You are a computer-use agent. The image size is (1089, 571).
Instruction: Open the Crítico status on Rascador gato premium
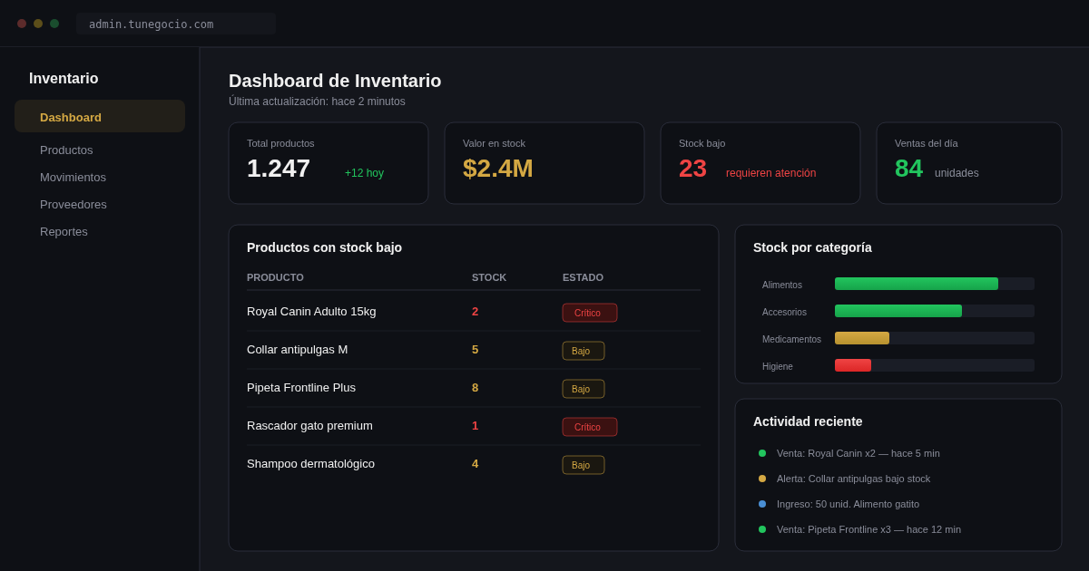point(589,426)
